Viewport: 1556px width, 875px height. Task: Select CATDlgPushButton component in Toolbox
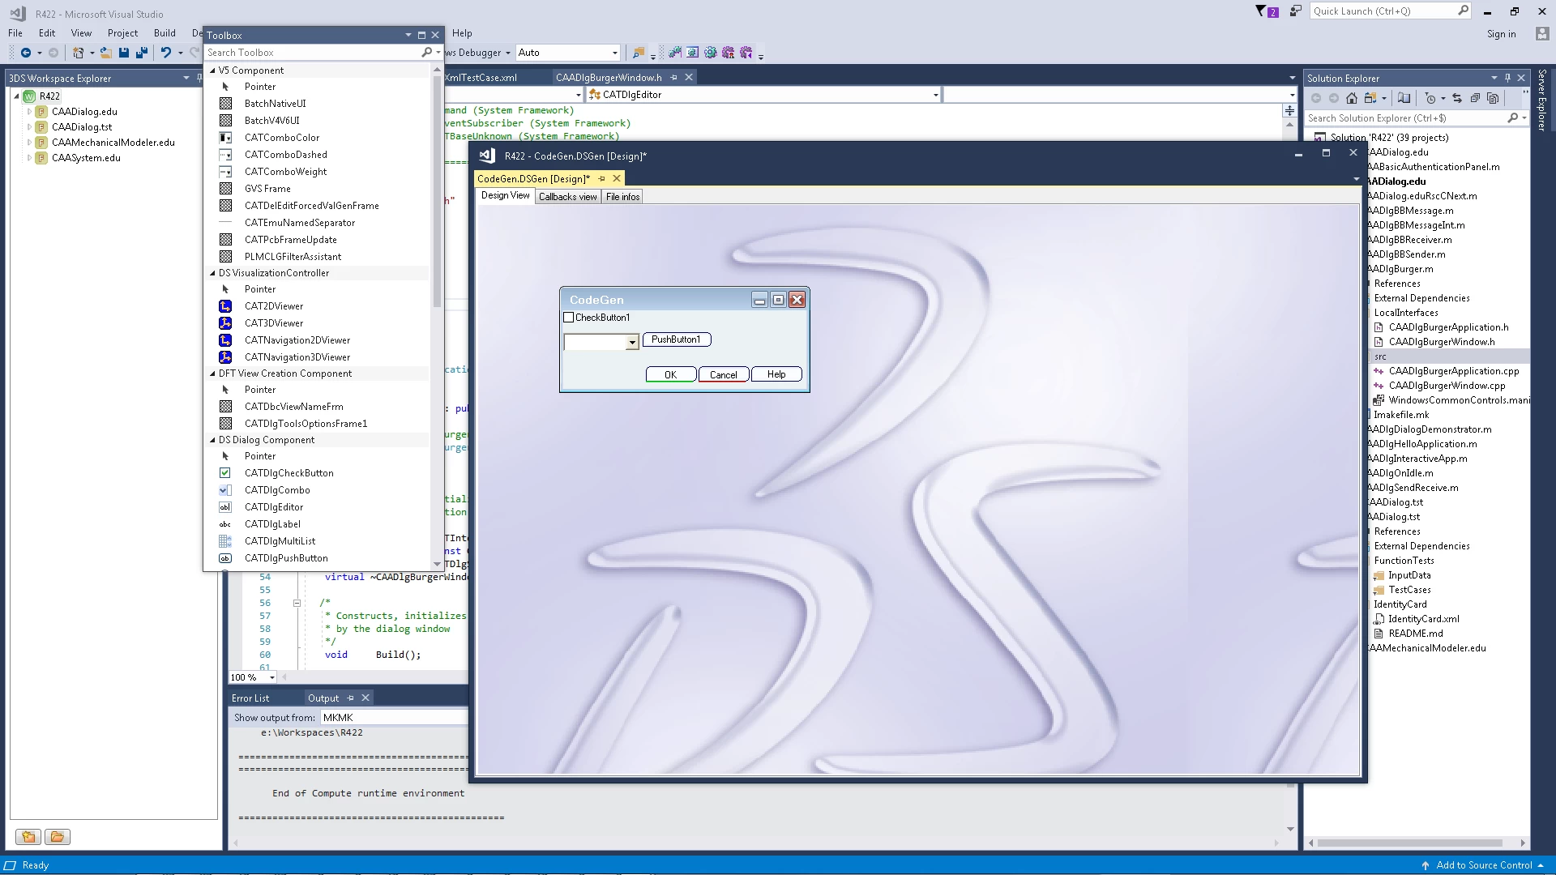pos(286,558)
